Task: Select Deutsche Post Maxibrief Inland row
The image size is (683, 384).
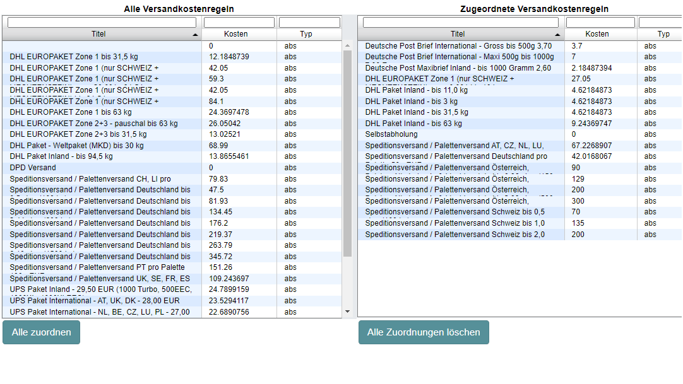Action: [x=520, y=68]
